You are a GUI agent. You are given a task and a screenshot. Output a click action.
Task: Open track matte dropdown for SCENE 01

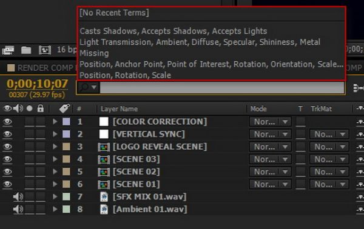click(x=329, y=184)
